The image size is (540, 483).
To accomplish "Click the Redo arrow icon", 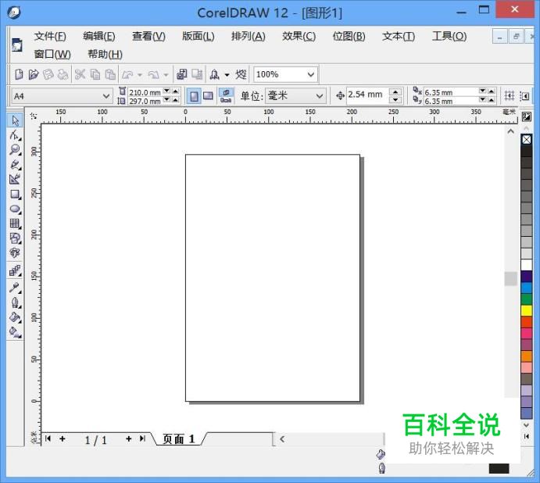I will click(x=154, y=74).
